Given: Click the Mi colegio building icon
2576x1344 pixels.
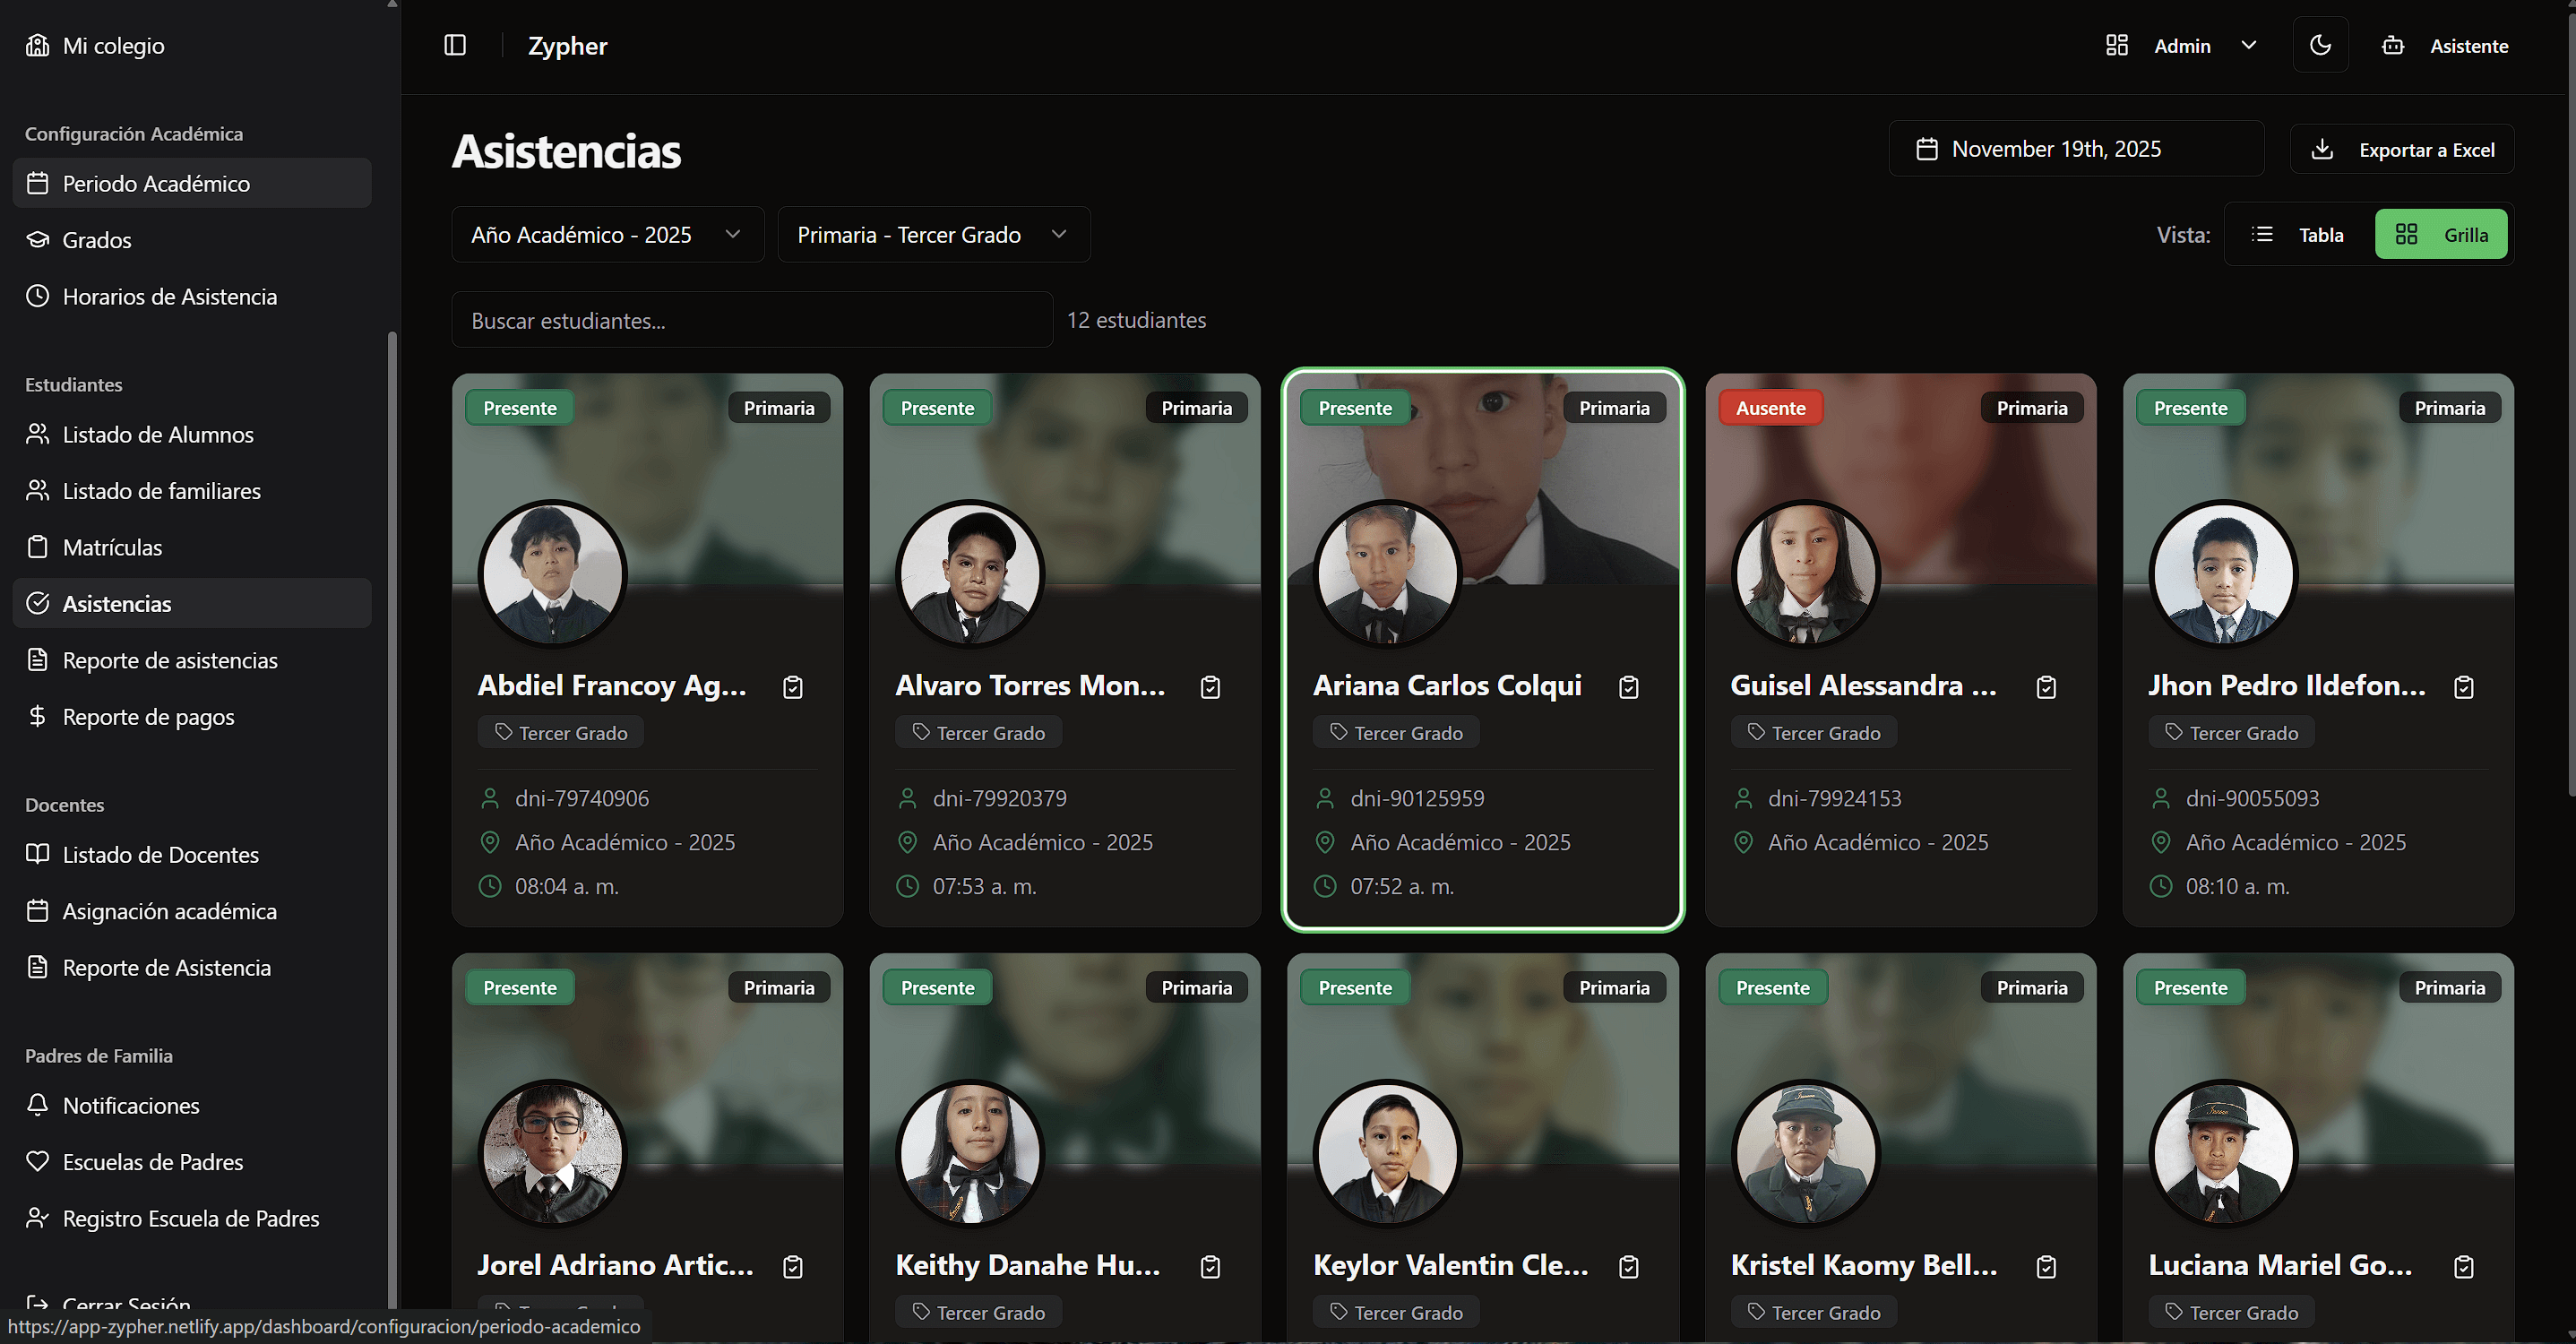Looking at the screenshot, I should 37,45.
